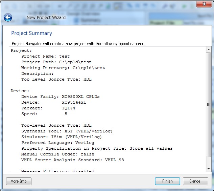Click 'Property Specification in Project File' line

point(97,148)
